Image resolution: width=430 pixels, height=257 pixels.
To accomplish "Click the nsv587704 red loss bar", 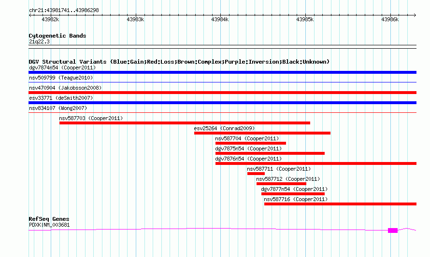I will 251,143.
